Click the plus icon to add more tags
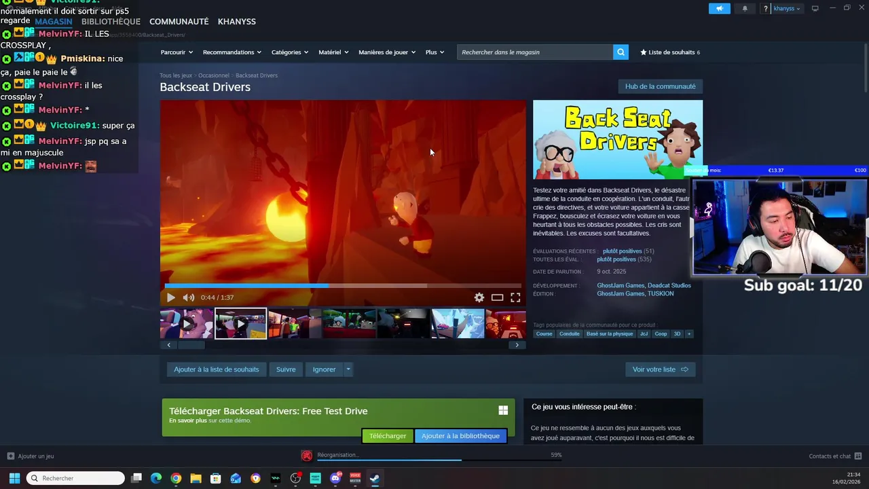 (x=689, y=333)
